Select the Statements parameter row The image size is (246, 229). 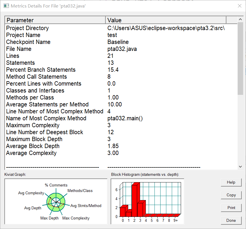tap(121, 63)
